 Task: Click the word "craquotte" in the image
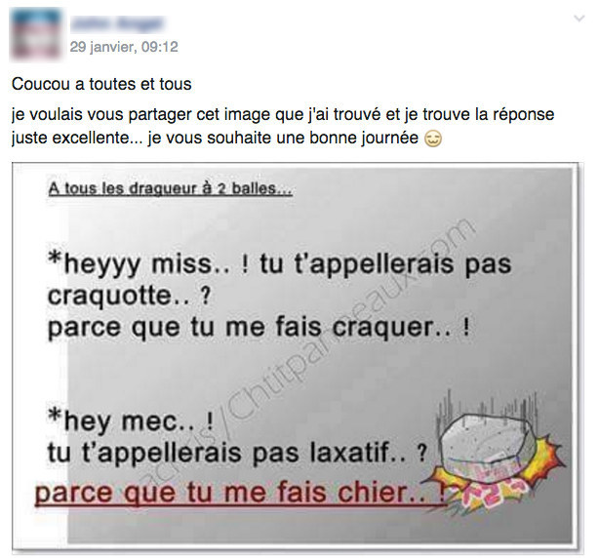click(110, 296)
